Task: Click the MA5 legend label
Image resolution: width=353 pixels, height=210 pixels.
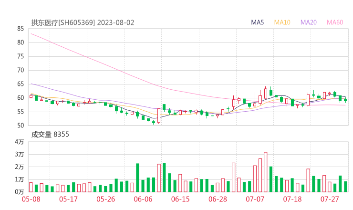Action: (x=257, y=22)
